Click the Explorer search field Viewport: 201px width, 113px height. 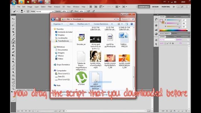128,19
